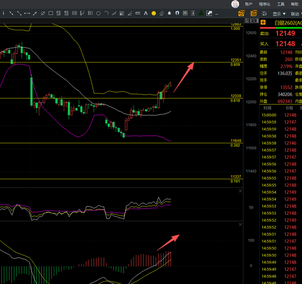Select the rectangle drawing tool
The image size is (302, 284).
point(50,13)
